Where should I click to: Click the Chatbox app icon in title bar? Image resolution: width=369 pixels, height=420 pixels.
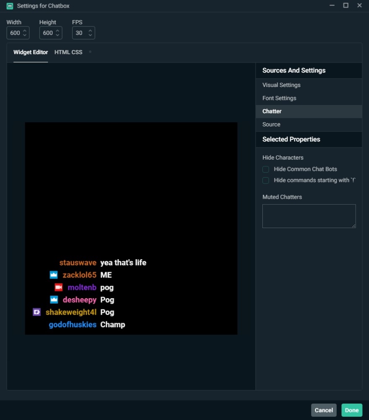pyautogui.click(x=10, y=6)
